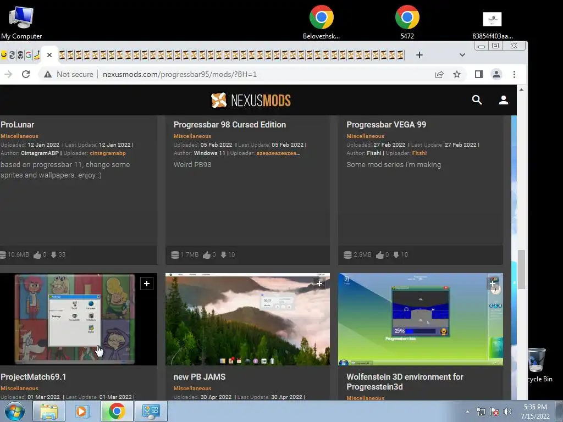Select the My Computer desktop icon
The height and width of the screenshot is (422, 563).
[x=21, y=22]
